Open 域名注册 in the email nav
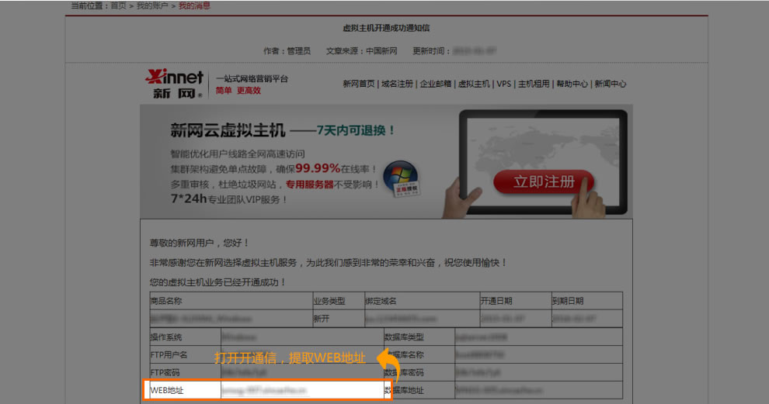 (x=397, y=84)
